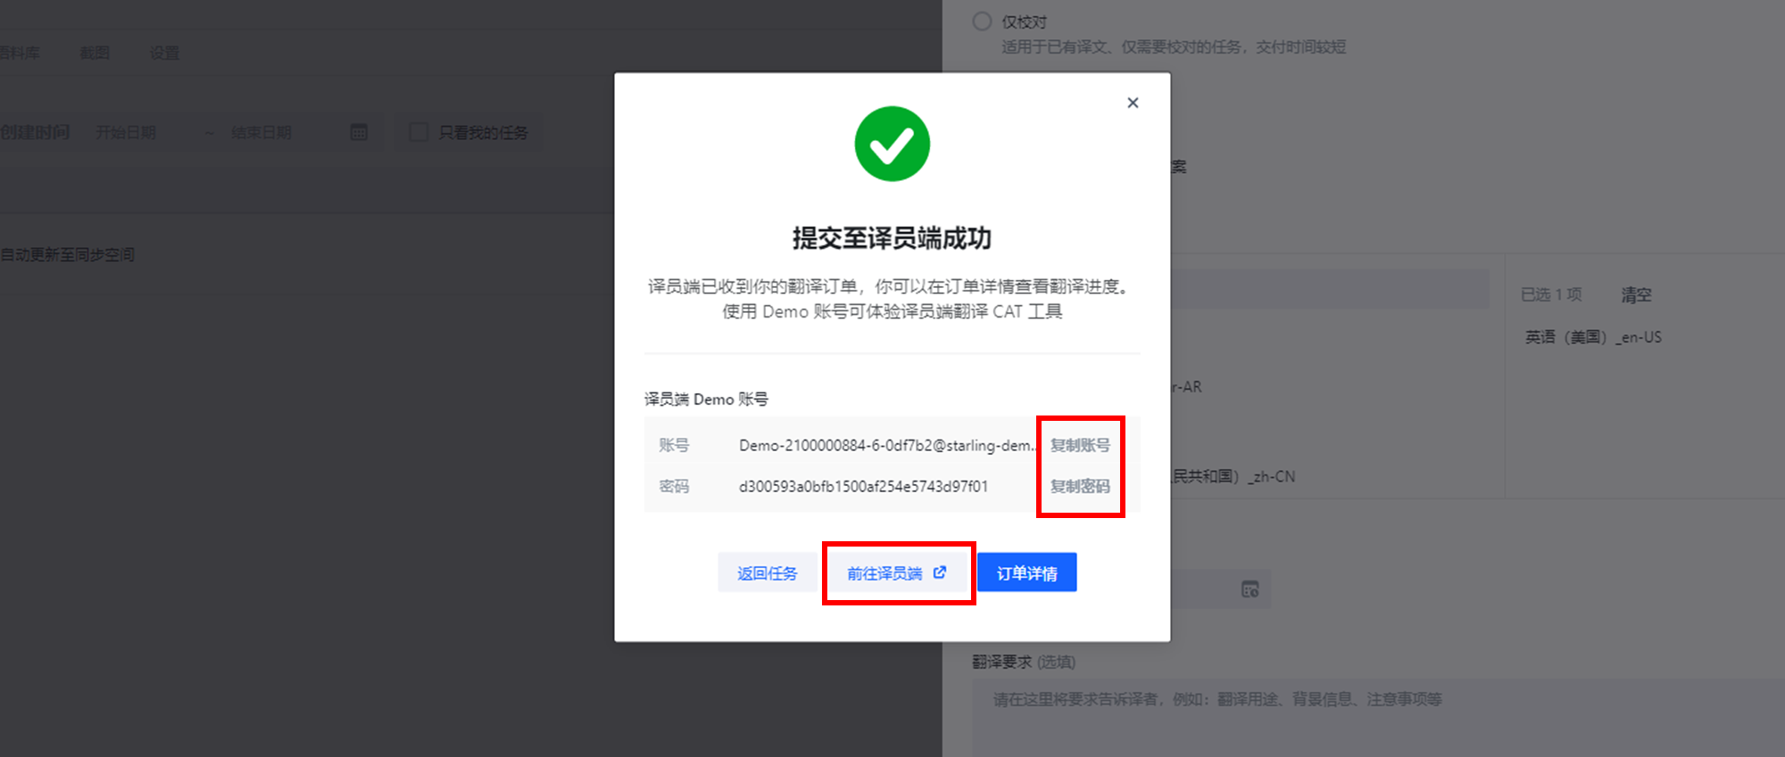Open the deadline date picker icon
The width and height of the screenshot is (1785, 757).
[x=1249, y=588]
